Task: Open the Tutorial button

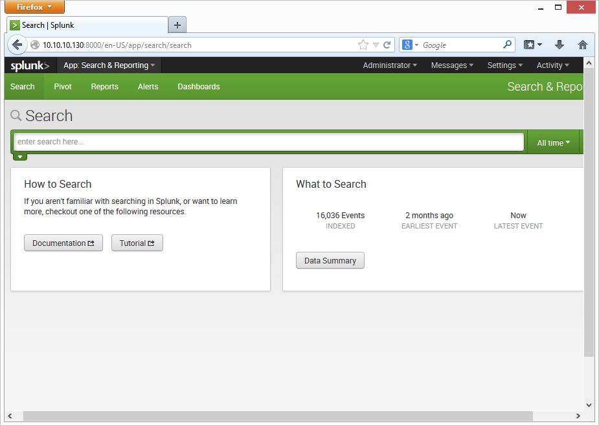Action: pos(137,243)
